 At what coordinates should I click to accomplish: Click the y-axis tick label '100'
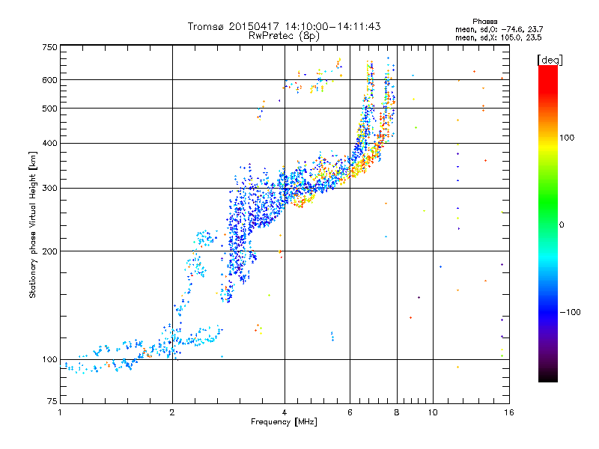[49, 360]
